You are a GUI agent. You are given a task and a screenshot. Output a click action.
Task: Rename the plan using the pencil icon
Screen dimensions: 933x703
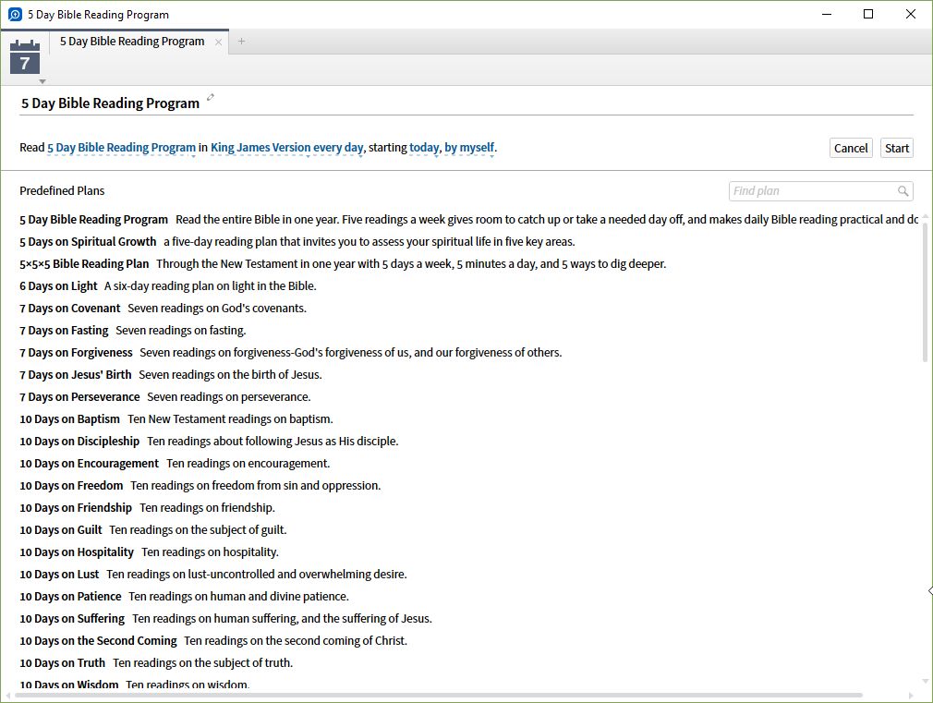[211, 97]
